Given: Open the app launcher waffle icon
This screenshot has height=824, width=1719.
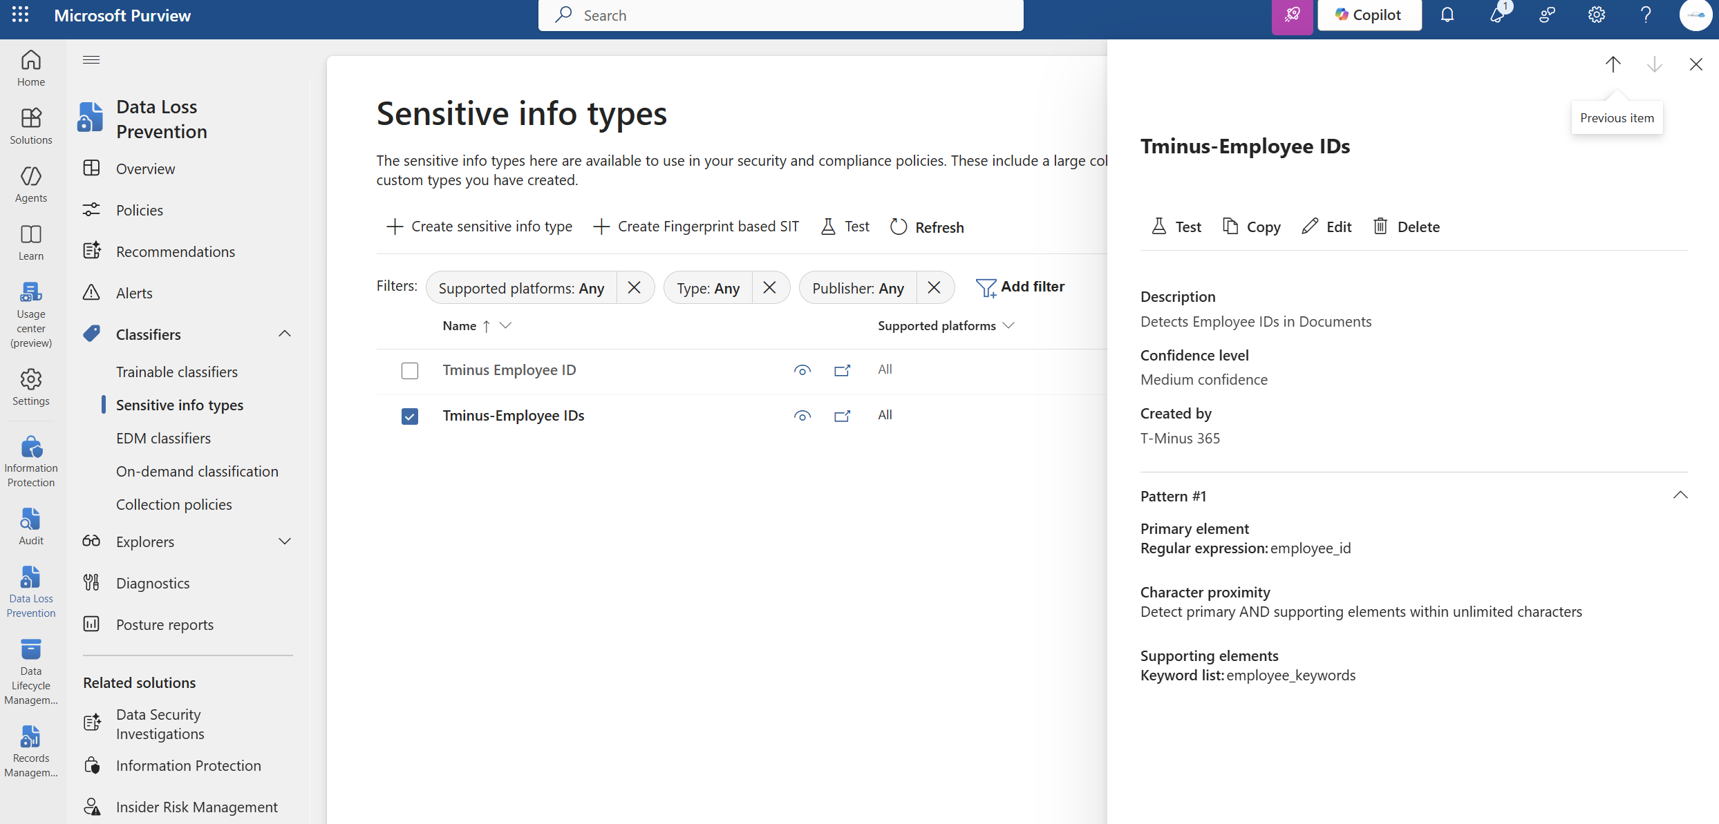Looking at the screenshot, I should [20, 15].
